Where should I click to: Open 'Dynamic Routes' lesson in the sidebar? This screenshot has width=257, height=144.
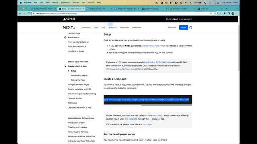tap(75, 98)
